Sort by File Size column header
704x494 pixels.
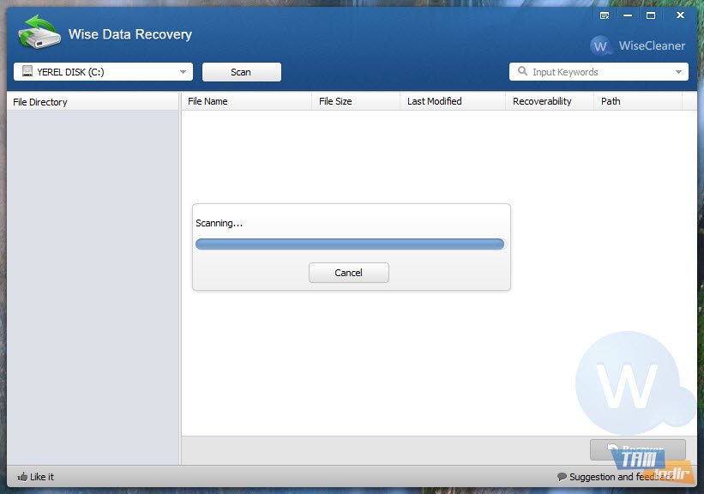pos(335,101)
